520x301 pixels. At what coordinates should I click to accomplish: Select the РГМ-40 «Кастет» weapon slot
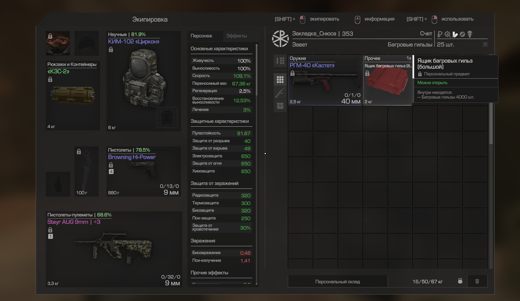325,80
